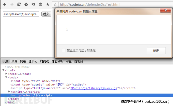Open the 源代码 devtools tab
Image resolution: width=173 pixels, height=106 pixels.
click(33, 61)
